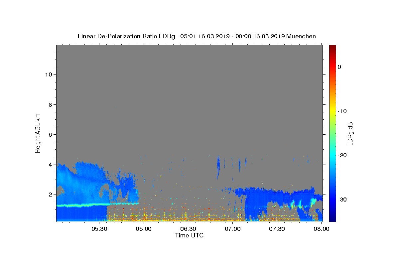The image size is (399, 266).
Task: Click the 07:30 time tick label
Action: pos(277,229)
